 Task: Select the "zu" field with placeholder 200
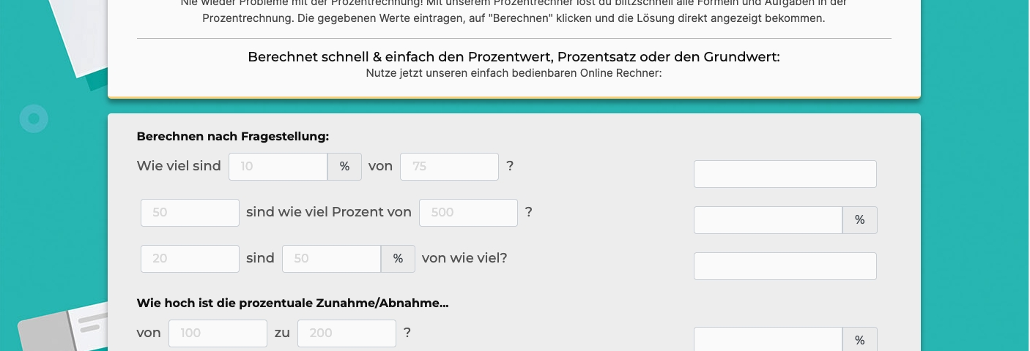(347, 333)
